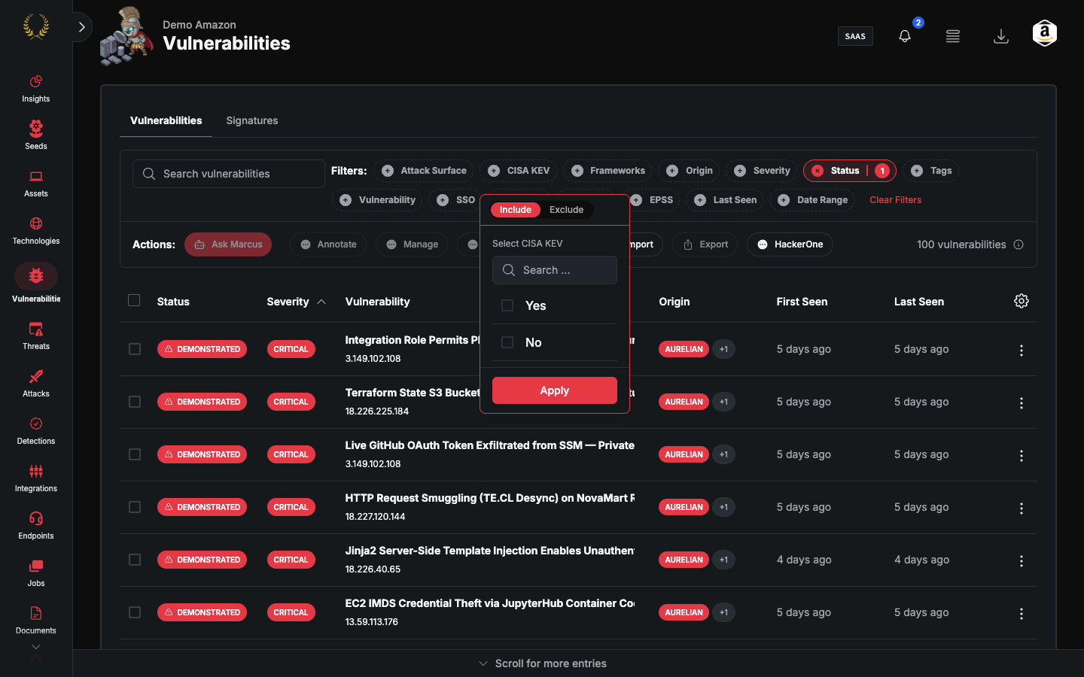Viewport: 1084px width, 677px height.
Task: Check the No option for CISA KEV
Action: click(507, 342)
